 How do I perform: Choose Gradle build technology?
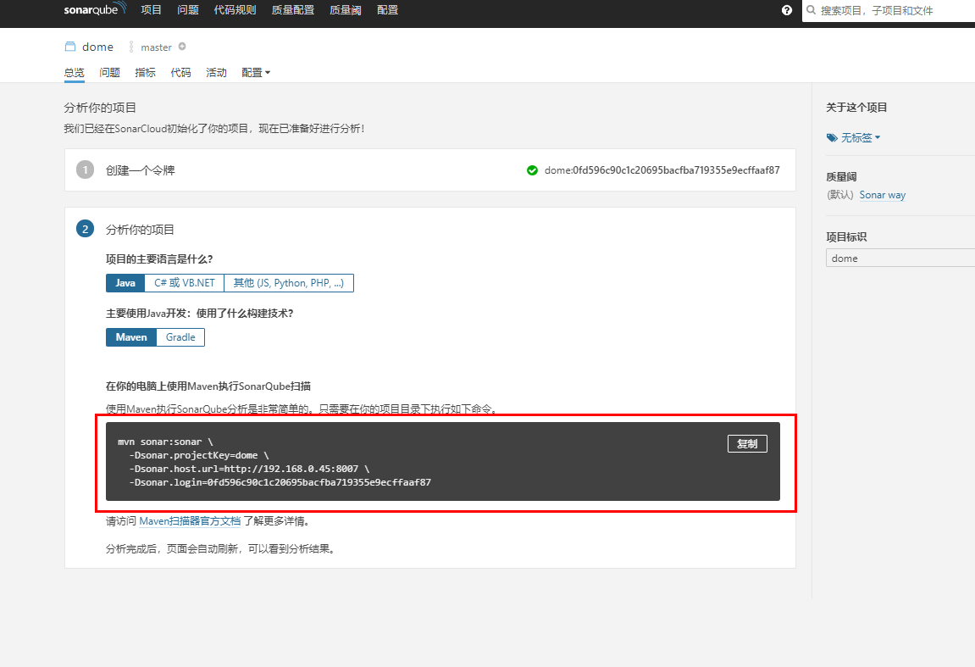(180, 337)
